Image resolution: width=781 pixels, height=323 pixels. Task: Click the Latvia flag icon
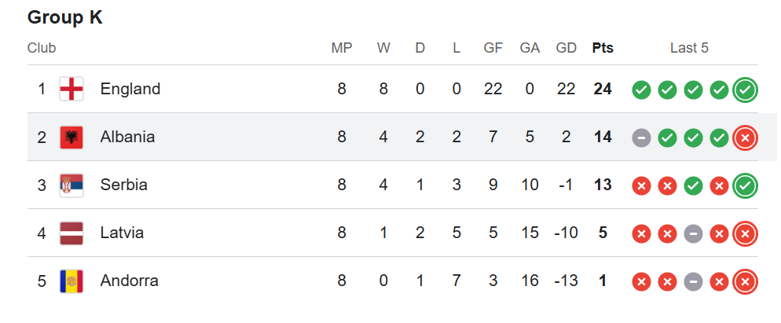point(71,233)
